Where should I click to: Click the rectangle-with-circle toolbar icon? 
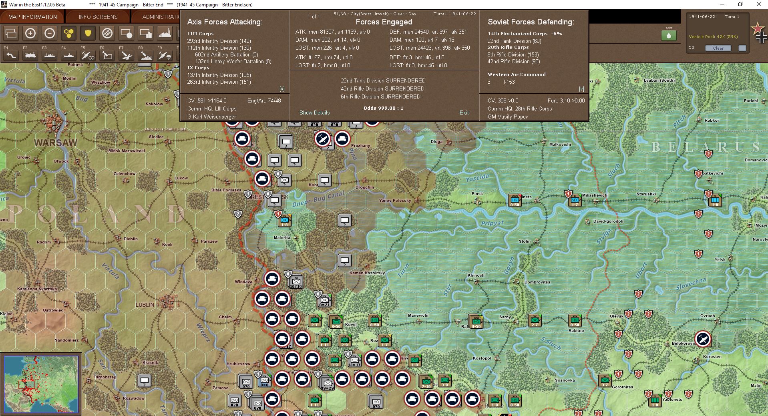pyautogui.click(x=127, y=33)
